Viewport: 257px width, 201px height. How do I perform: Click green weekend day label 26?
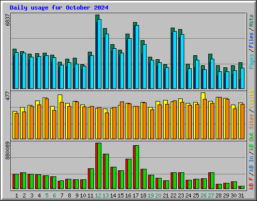203,195
